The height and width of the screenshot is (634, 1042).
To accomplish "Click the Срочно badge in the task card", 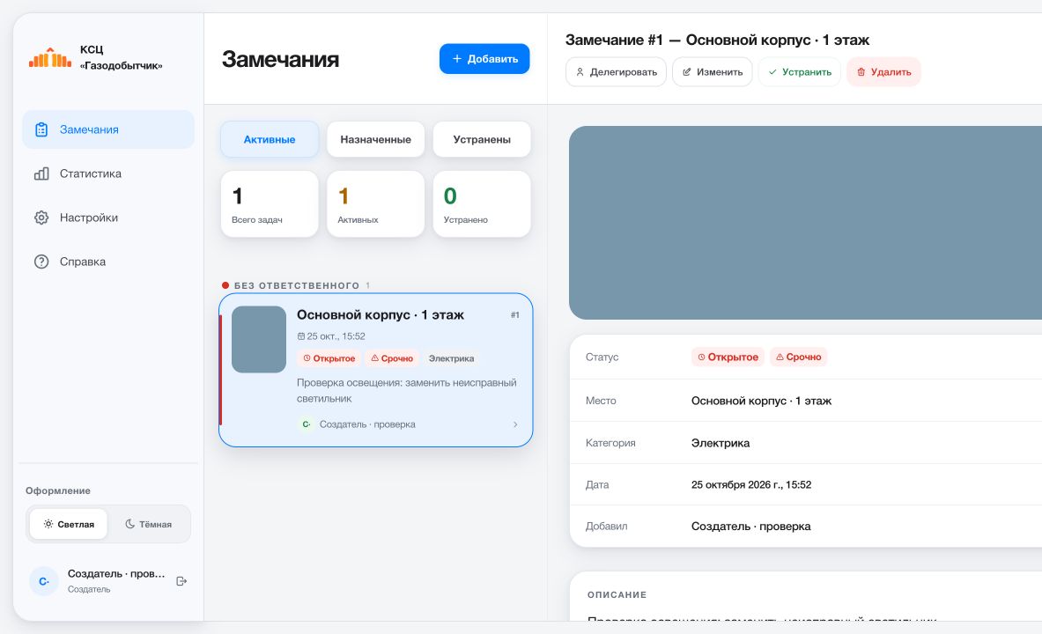I will (392, 358).
